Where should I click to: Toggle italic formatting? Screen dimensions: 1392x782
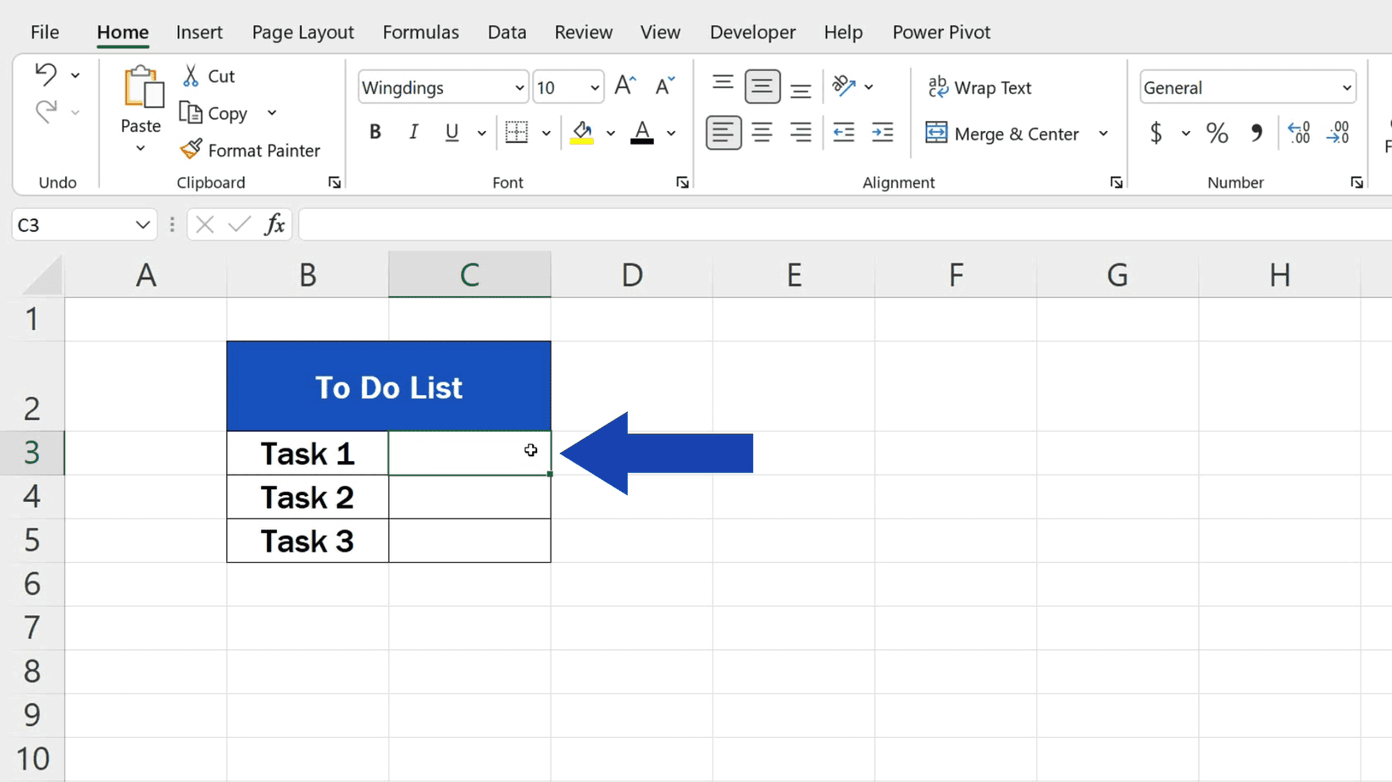click(413, 131)
